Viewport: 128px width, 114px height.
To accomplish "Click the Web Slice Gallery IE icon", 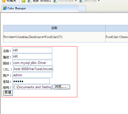I will 55,1.
